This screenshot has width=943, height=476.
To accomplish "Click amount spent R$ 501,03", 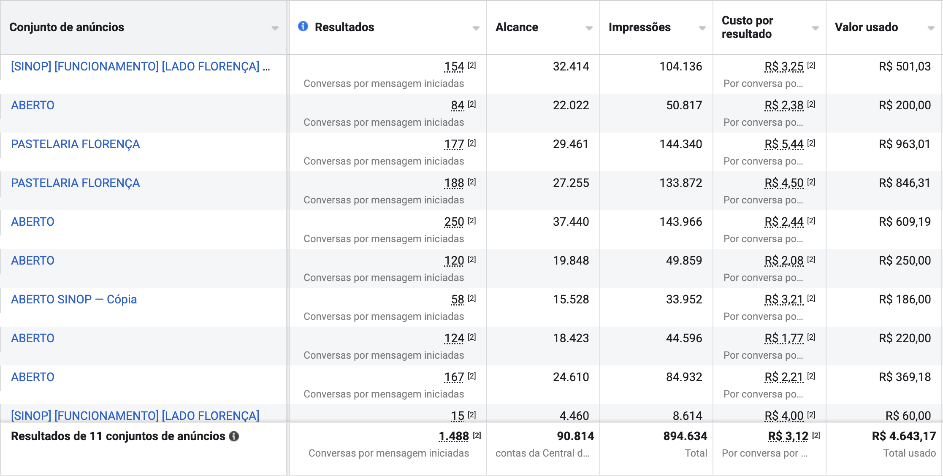I will [905, 67].
